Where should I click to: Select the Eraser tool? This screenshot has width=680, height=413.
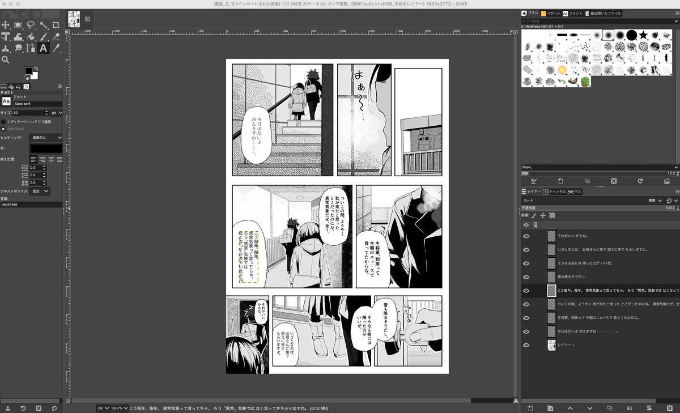click(x=56, y=37)
